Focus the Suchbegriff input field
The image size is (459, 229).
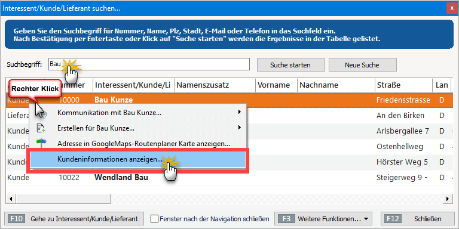point(149,64)
